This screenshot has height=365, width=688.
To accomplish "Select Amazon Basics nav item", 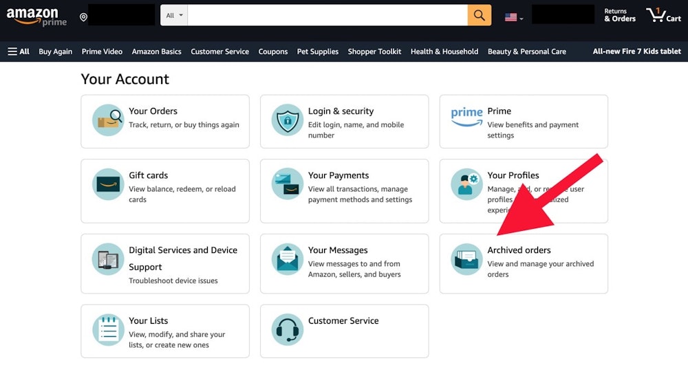I will [157, 52].
